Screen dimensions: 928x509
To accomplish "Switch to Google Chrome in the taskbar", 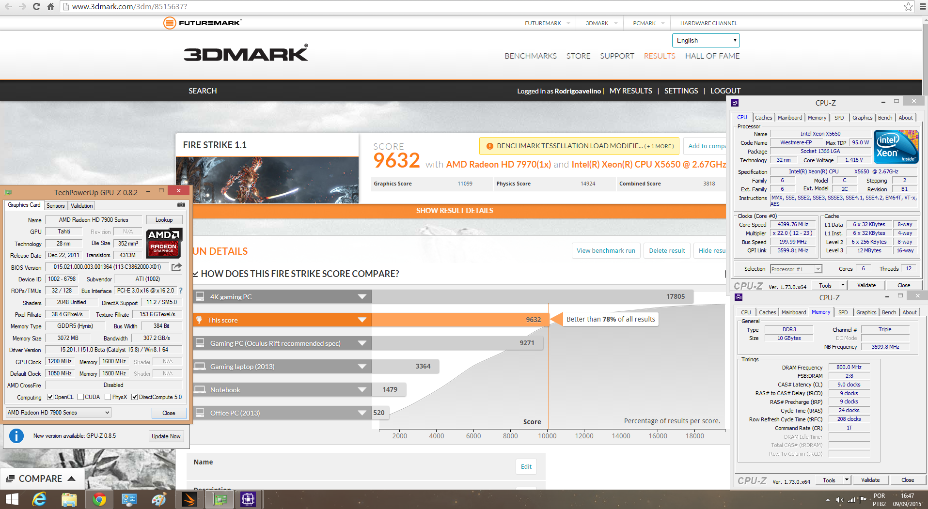I will tap(99, 499).
